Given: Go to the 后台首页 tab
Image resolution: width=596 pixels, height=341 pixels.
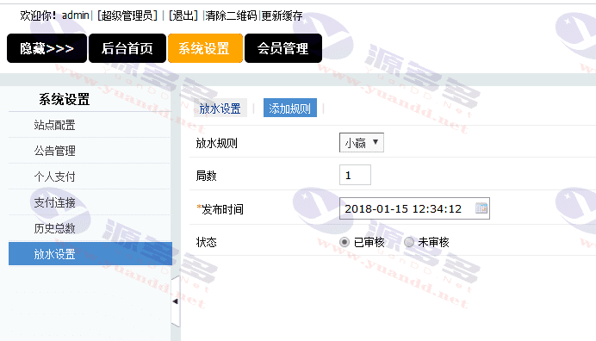Looking at the screenshot, I should [x=127, y=48].
